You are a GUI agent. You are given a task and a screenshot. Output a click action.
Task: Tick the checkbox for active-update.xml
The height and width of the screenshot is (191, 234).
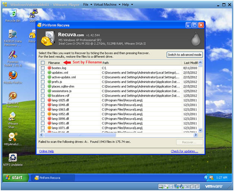tap(43, 77)
